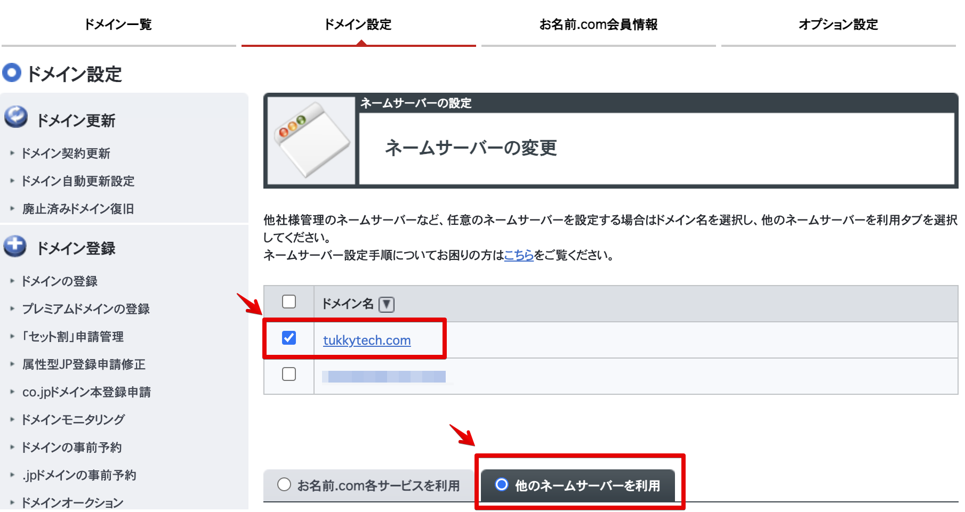Click the nameserver settings window icon
Screen dimensions: 965x512
point(311,140)
